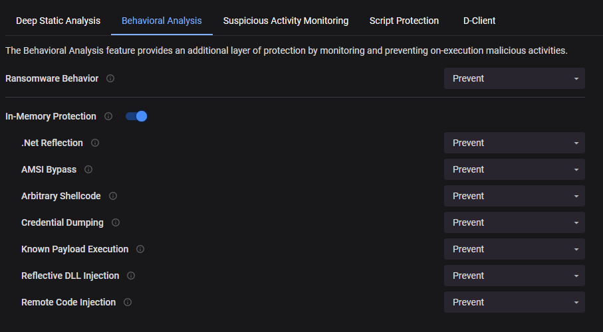This screenshot has height=332, width=603.
Task: Open the Ransomware Behavior action dropdown
Action: [514, 78]
